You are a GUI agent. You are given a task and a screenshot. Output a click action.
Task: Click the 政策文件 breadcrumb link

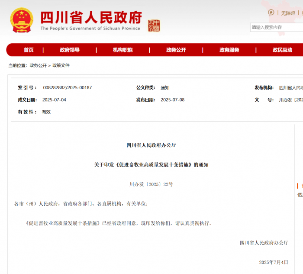(x=61, y=65)
